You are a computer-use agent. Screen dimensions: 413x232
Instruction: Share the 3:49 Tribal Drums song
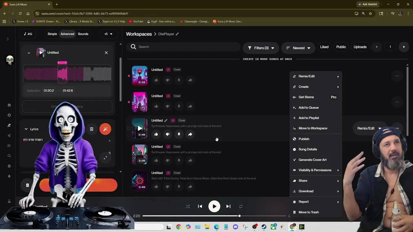click(190, 187)
